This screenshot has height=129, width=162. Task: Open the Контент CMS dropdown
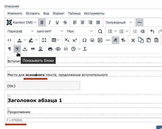click(21, 22)
